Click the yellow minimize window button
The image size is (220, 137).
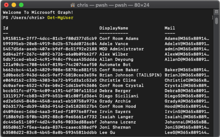(x=14, y=5)
